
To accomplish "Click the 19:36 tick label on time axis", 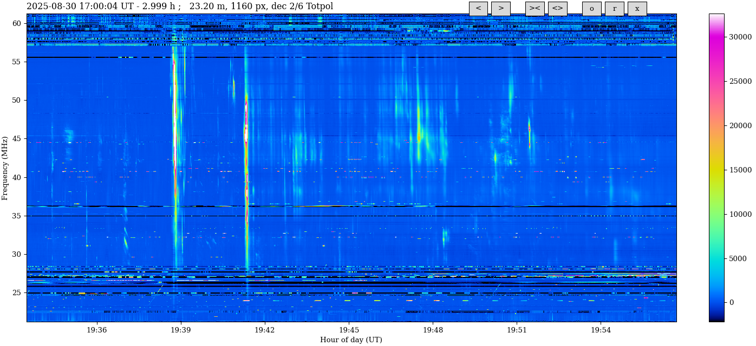I will [x=96, y=330].
